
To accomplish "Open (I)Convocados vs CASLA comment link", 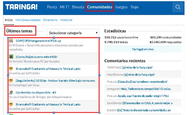I will 147,103.
